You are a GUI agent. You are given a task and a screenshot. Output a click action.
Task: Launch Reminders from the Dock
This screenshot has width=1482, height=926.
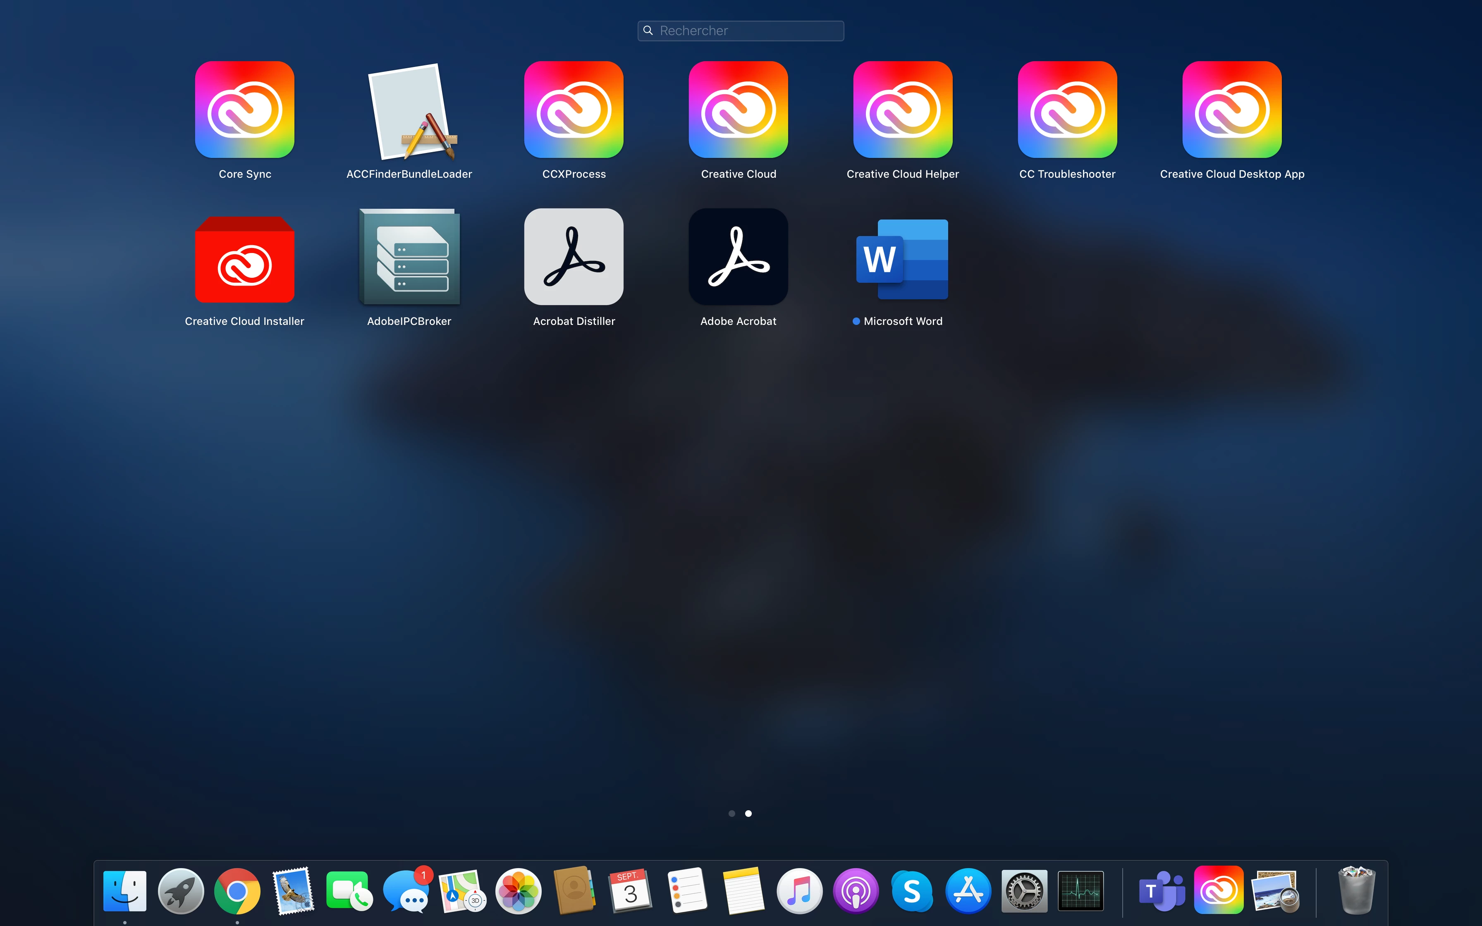click(687, 890)
